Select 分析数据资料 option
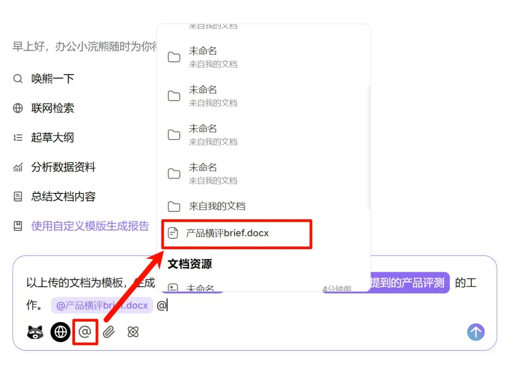The width and height of the screenshot is (507, 368). [63, 167]
